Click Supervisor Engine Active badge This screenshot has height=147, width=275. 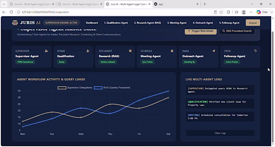tap(61, 23)
